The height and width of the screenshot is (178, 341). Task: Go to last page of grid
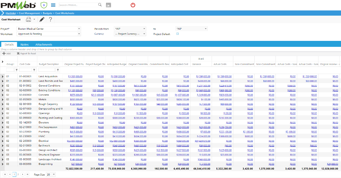[28, 174]
